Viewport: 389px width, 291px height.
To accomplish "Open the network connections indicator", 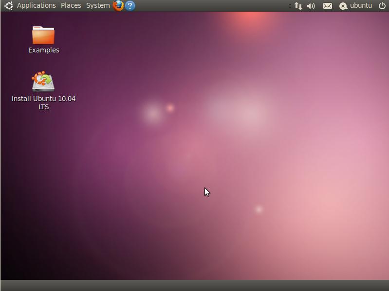I will pyautogui.click(x=298, y=6).
